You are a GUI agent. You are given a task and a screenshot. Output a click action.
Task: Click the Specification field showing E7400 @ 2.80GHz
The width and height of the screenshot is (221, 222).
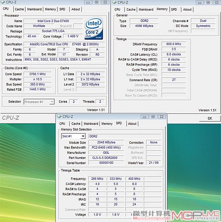pyautogui.click(x=64, y=44)
